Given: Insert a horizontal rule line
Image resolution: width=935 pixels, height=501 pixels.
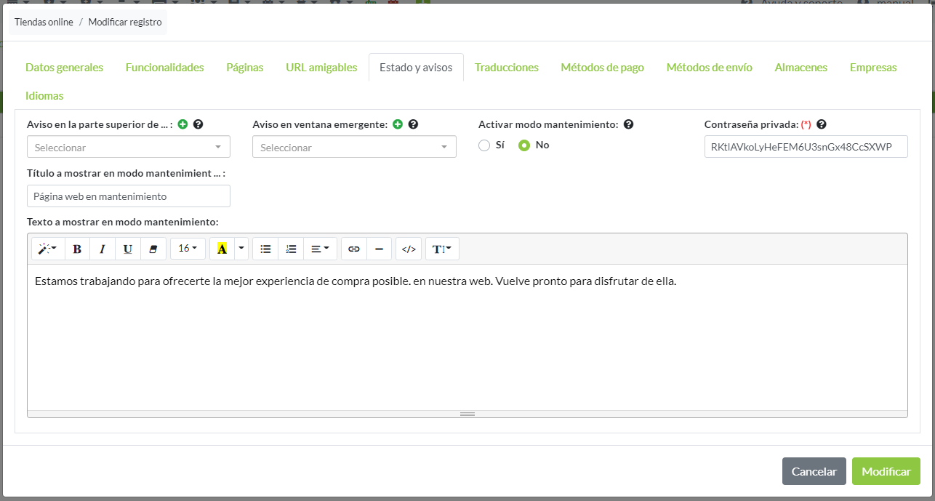Looking at the screenshot, I should pos(379,249).
